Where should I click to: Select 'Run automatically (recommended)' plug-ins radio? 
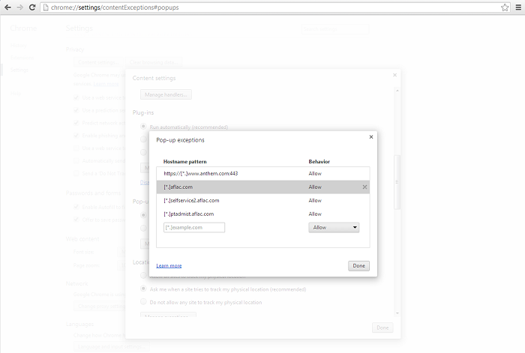pyautogui.click(x=144, y=127)
